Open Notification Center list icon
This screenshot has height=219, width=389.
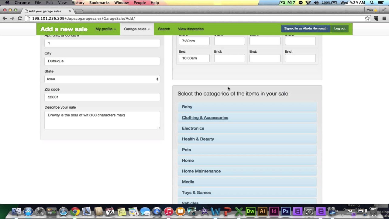pyautogui.click(x=380, y=3)
